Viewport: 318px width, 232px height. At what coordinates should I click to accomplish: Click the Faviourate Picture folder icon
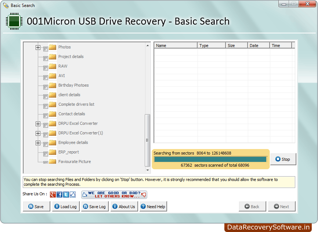[x=53, y=162]
